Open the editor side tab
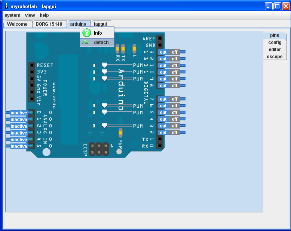This screenshot has width=291, height=231. tap(275, 49)
